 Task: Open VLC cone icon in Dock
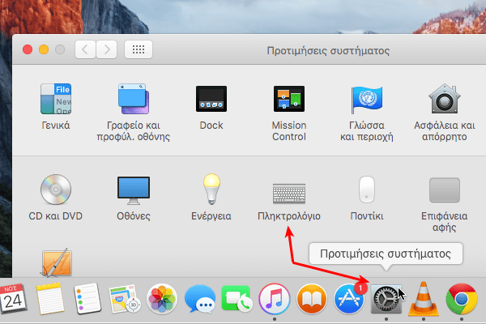pos(424,299)
